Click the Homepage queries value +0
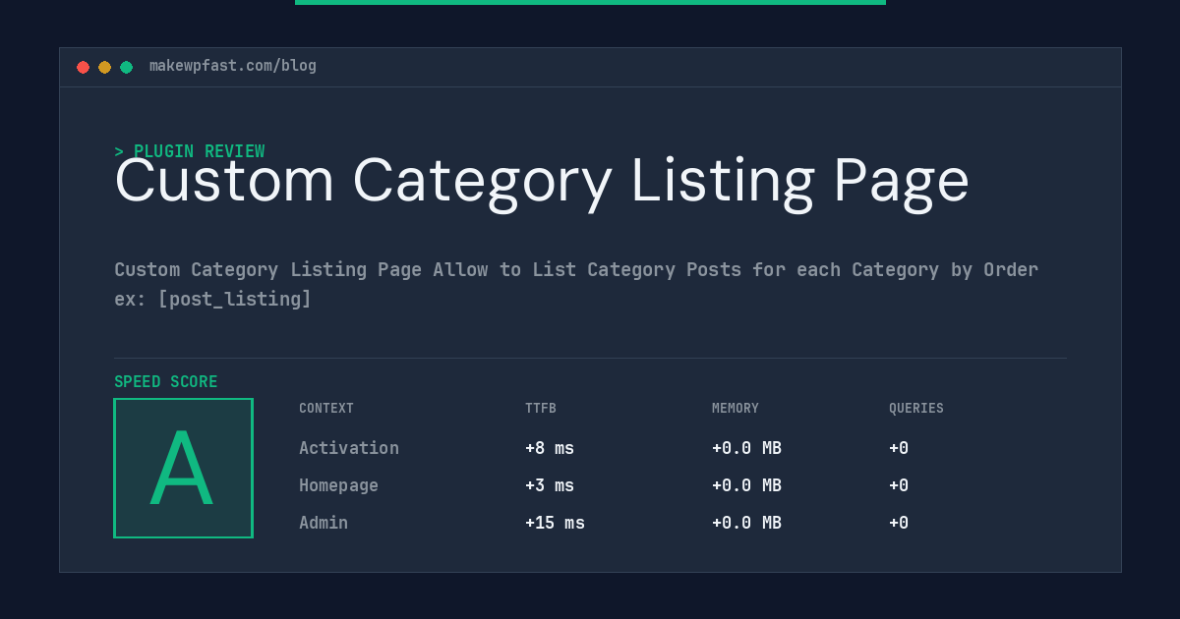 pos(899,485)
